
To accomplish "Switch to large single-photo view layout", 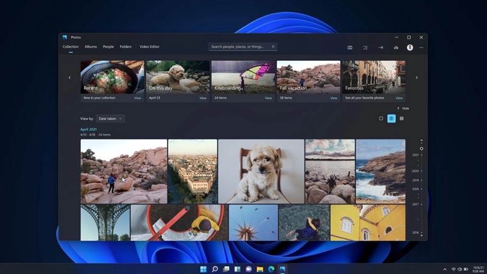I will pyautogui.click(x=381, y=118).
